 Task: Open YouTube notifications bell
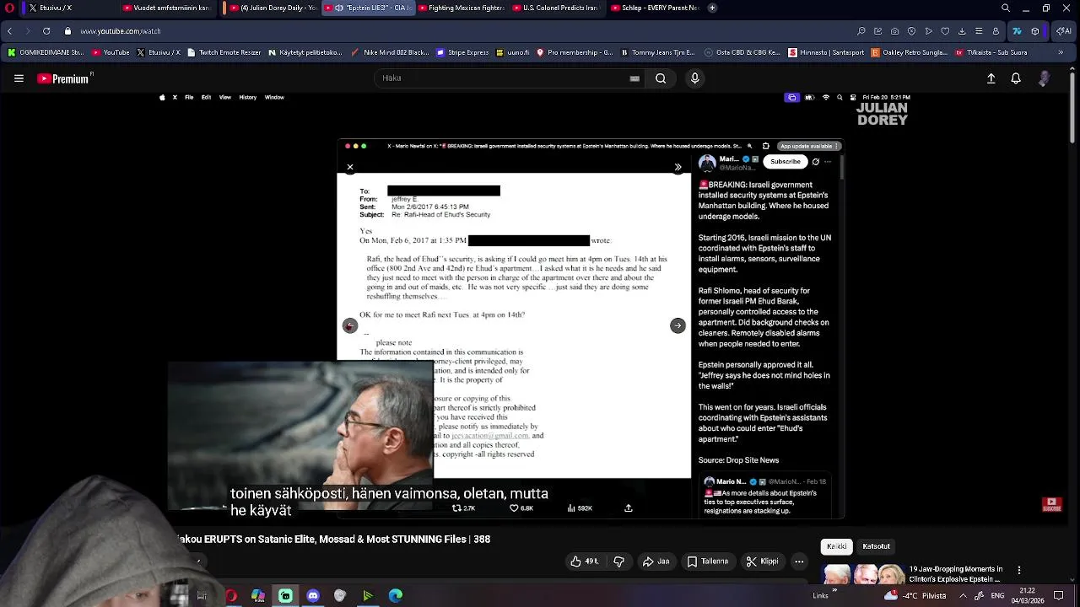tap(1016, 78)
